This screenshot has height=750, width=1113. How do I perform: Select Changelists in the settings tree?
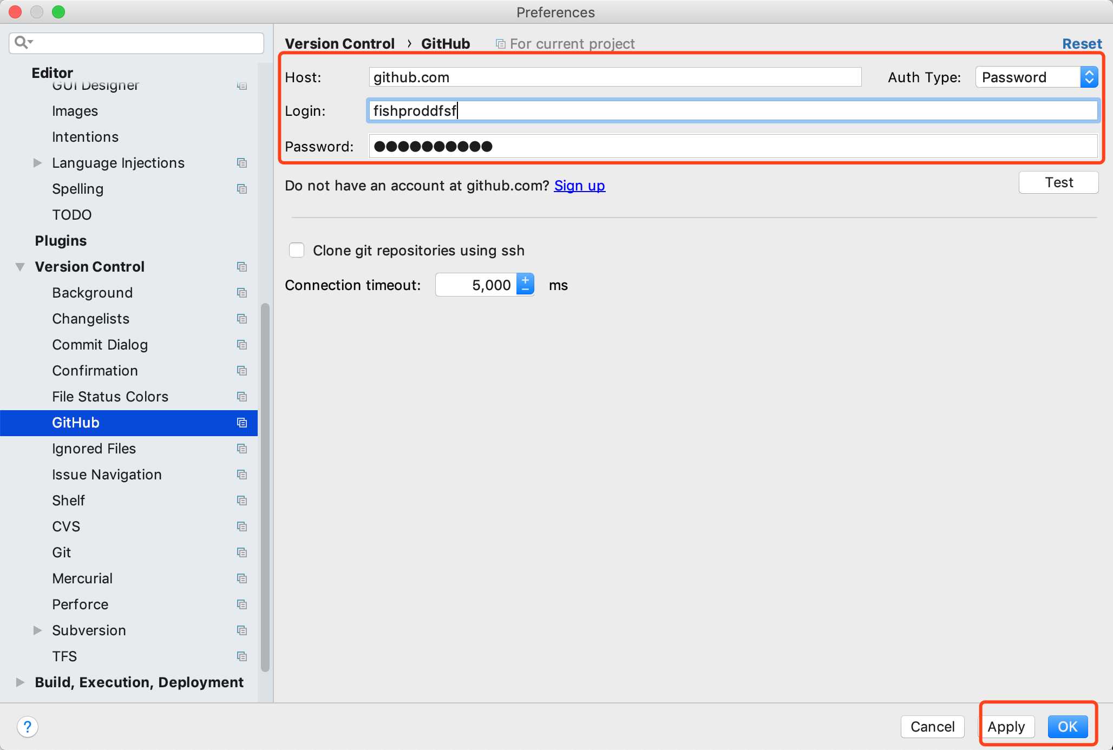tap(90, 319)
